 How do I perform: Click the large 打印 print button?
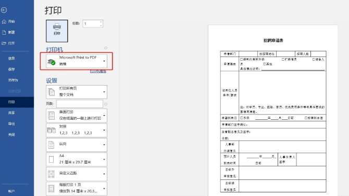[x=57, y=31]
